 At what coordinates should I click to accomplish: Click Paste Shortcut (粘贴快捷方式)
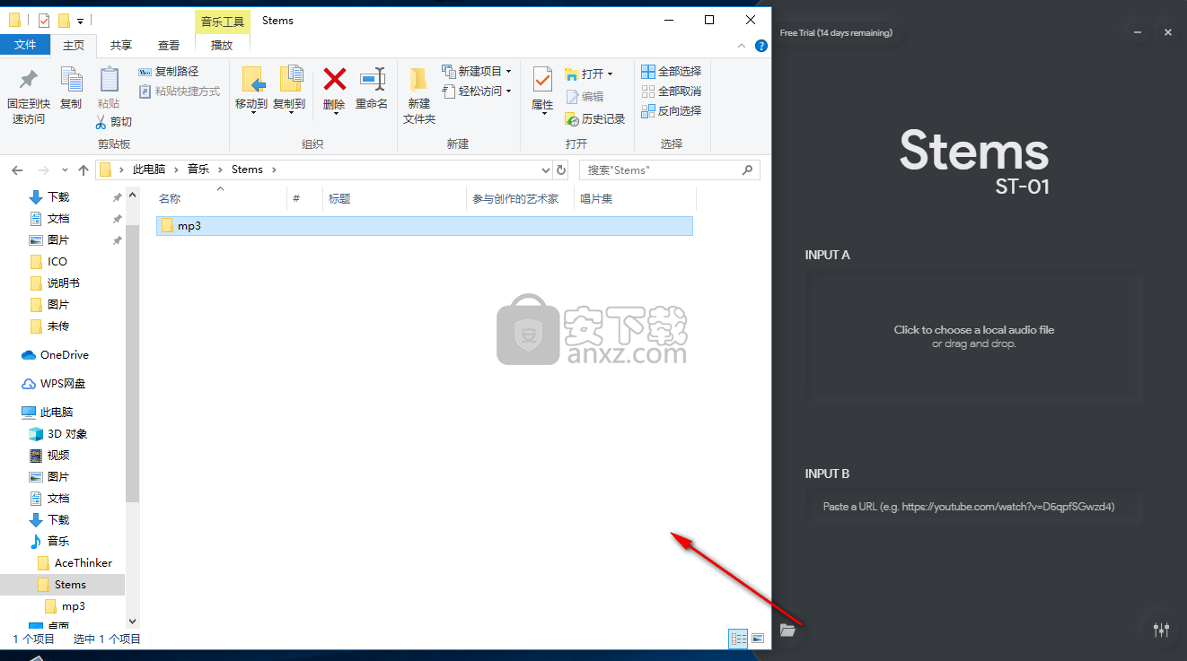180,91
